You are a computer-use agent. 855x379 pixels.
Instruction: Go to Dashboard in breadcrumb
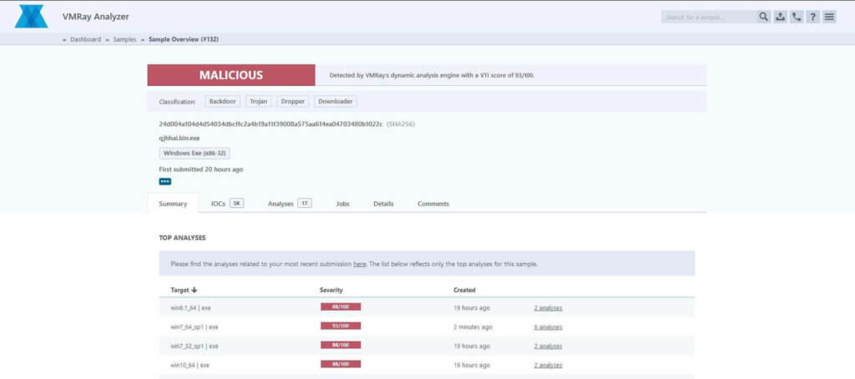tap(86, 39)
